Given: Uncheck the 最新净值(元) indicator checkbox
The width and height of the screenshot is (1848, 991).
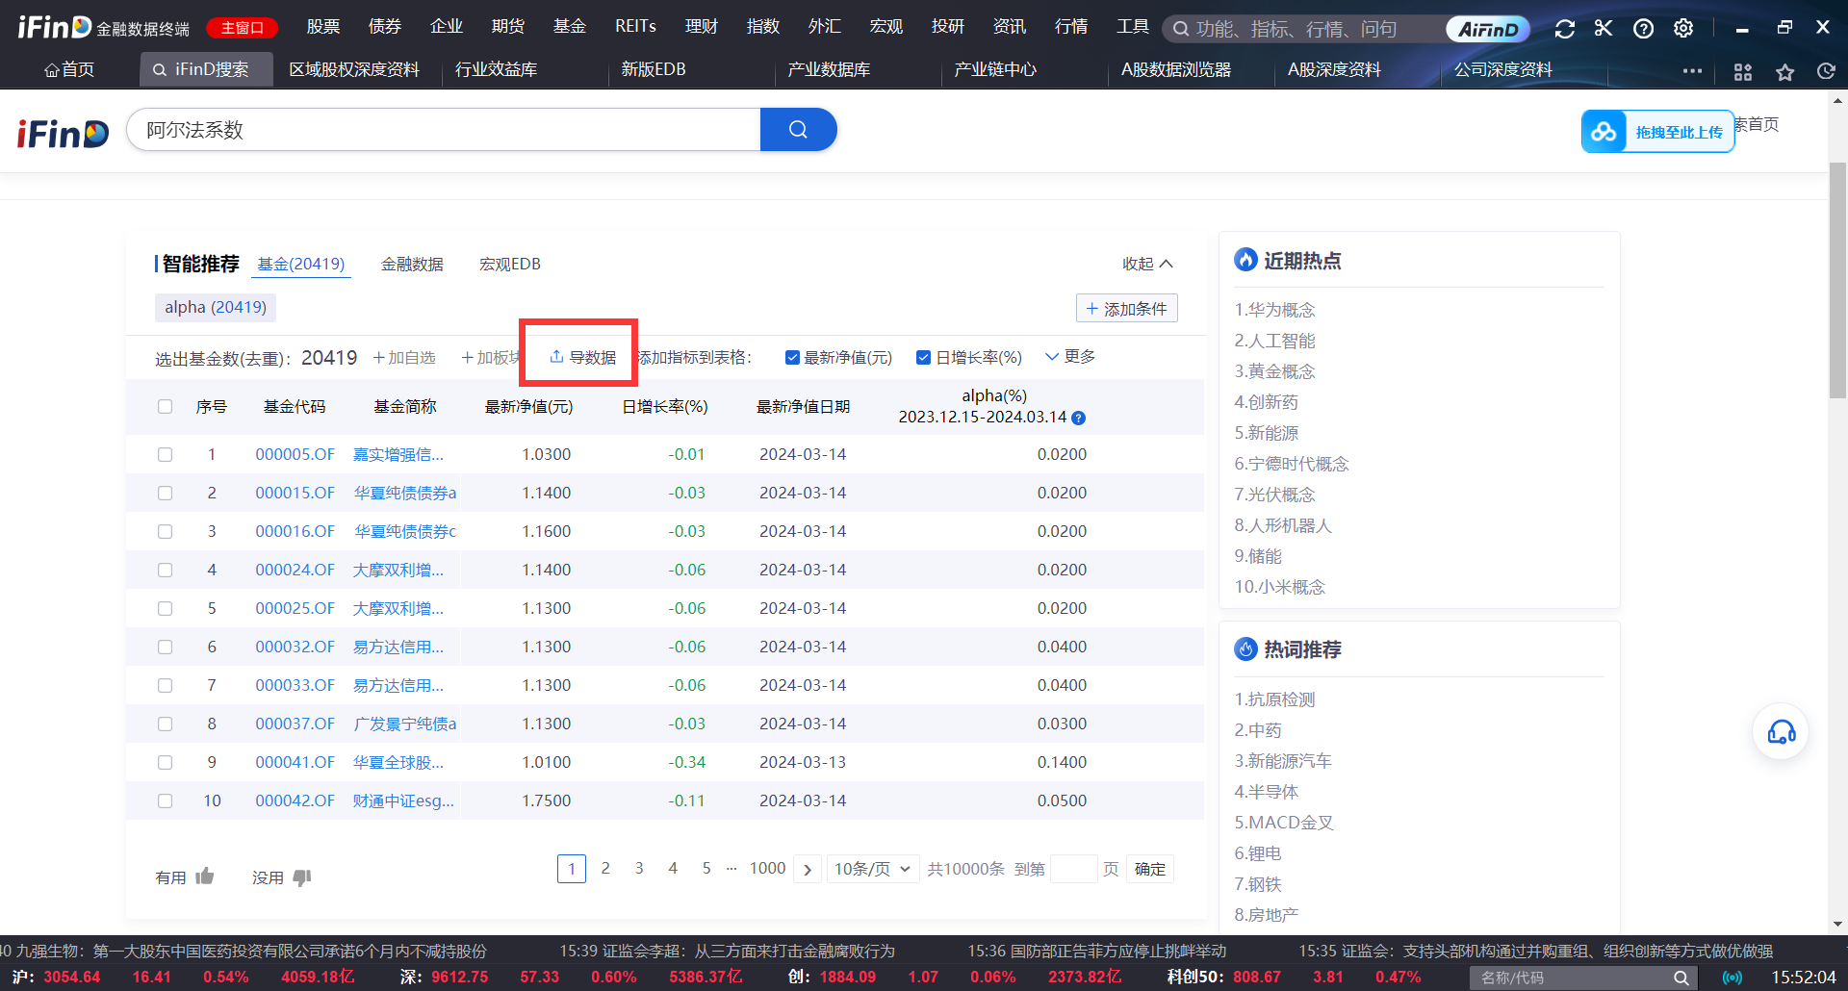Looking at the screenshot, I should [x=792, y=358].
